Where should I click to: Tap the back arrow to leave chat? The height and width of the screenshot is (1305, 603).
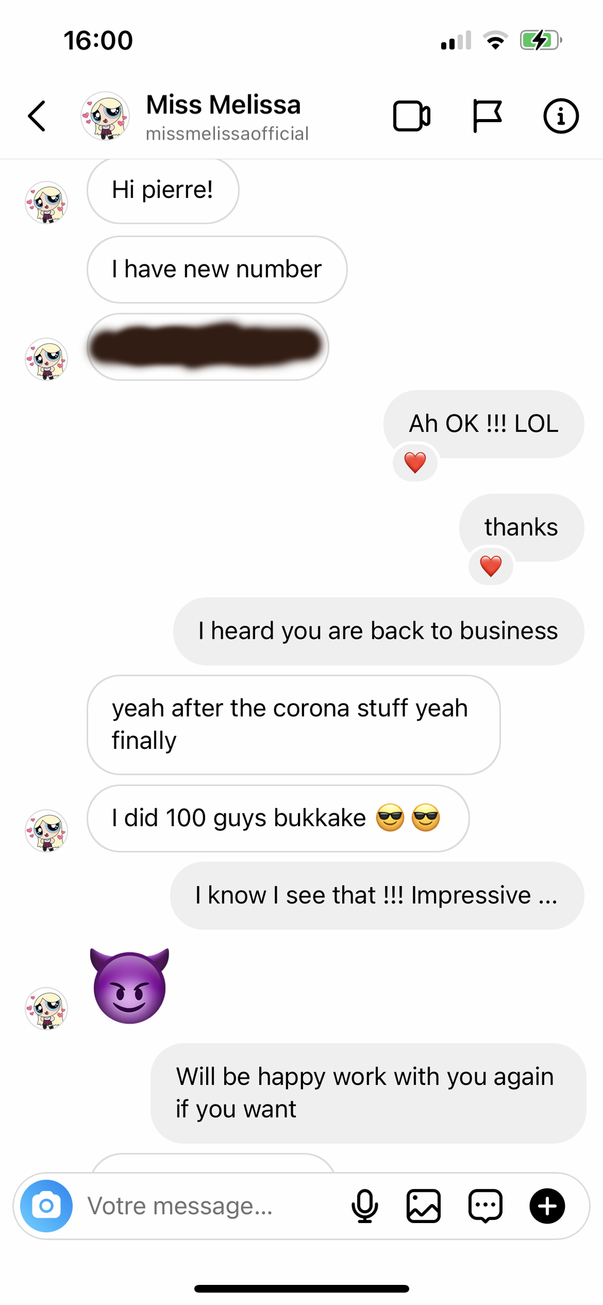click(x=37, y=116)
